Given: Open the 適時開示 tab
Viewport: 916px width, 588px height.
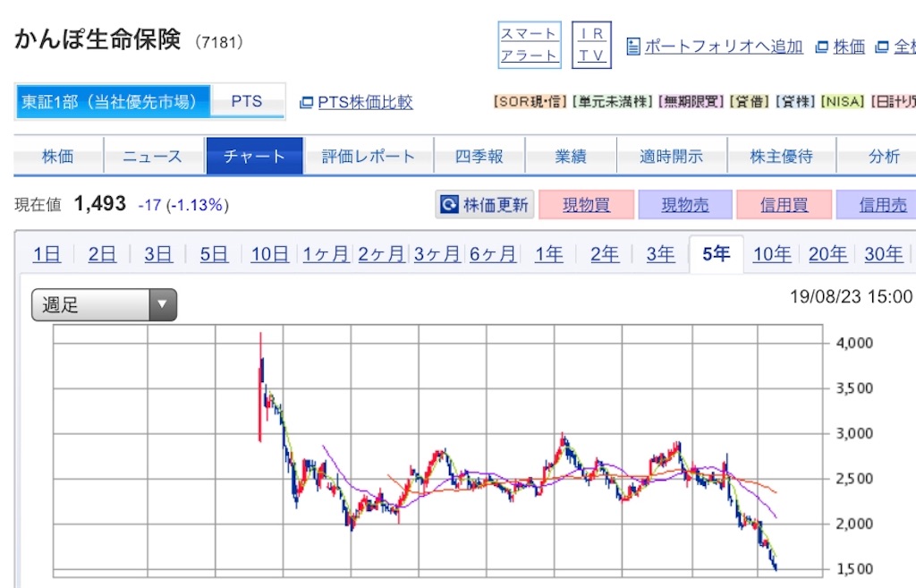Looking at the screenshot, I should pyautogui.click(x=671, y=156).
